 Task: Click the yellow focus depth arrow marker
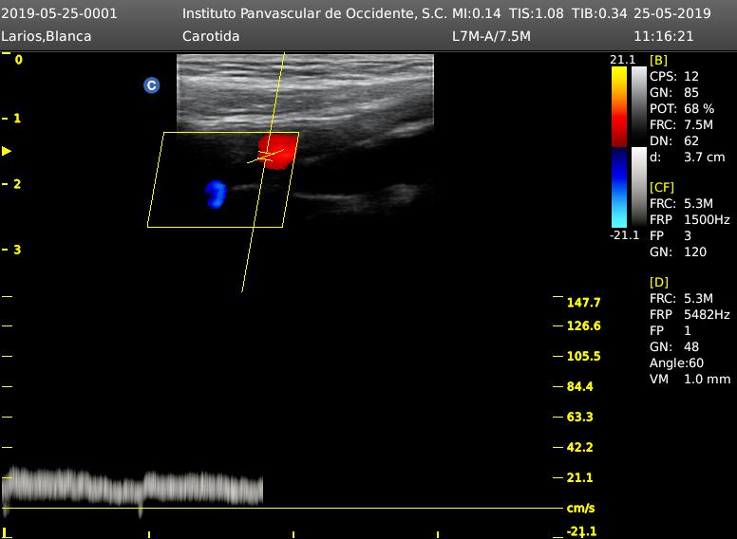pyautogui.click(x=7, y=151)
